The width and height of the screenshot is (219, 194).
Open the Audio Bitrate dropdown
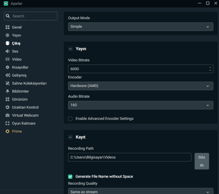[x=140, y=105]
